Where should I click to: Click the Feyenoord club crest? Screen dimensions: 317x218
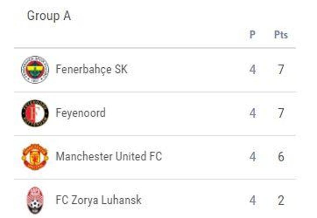point(35,113)
